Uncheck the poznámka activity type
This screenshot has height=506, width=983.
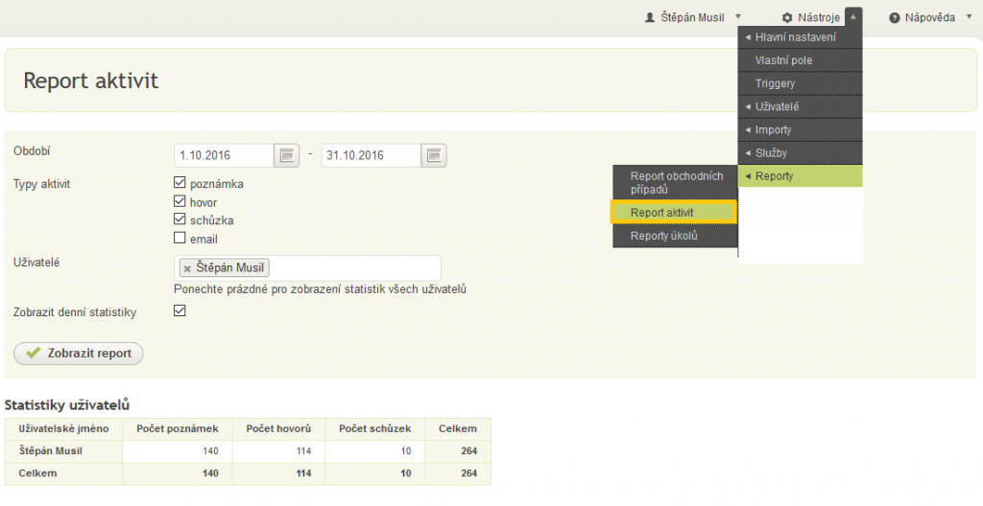coord(180,183)
